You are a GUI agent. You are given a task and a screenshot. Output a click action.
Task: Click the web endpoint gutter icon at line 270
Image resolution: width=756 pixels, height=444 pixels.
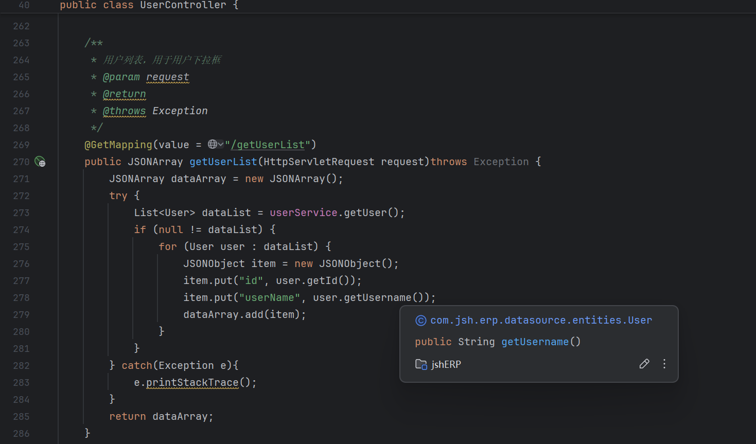[x=40, y=162]
